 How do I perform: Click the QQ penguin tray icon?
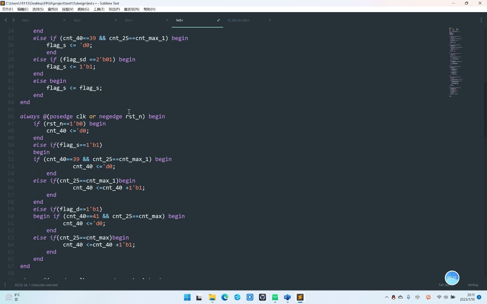click(393, 297)
